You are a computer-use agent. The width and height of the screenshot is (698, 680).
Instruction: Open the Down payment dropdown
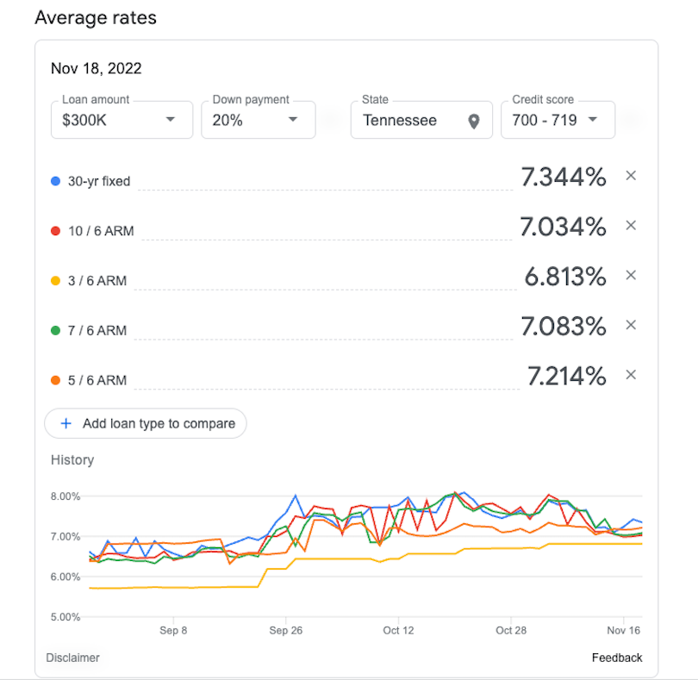258,120
